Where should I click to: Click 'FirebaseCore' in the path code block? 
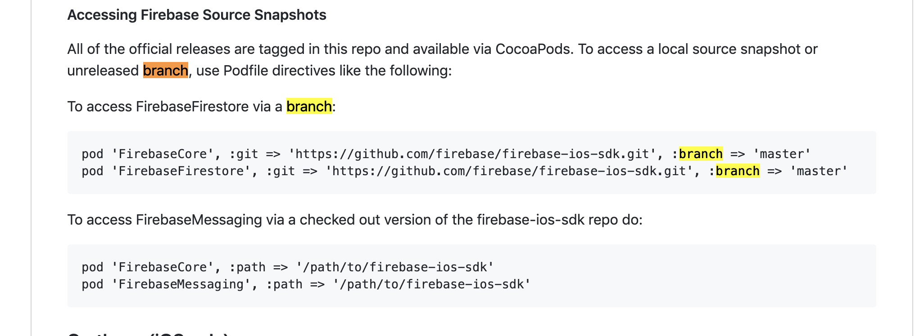162,267
